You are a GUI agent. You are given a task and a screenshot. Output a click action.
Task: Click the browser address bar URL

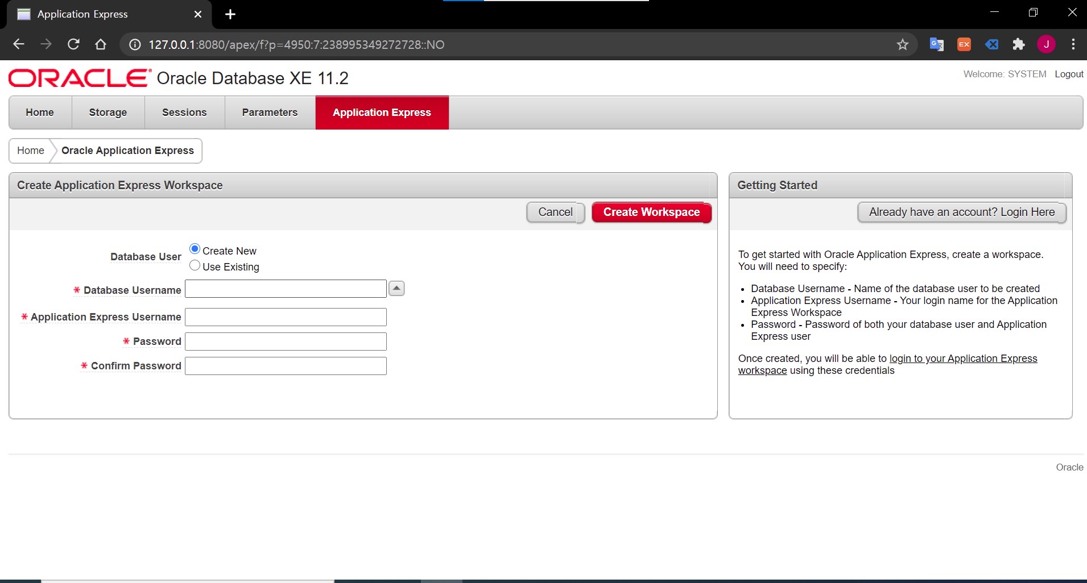296,44
